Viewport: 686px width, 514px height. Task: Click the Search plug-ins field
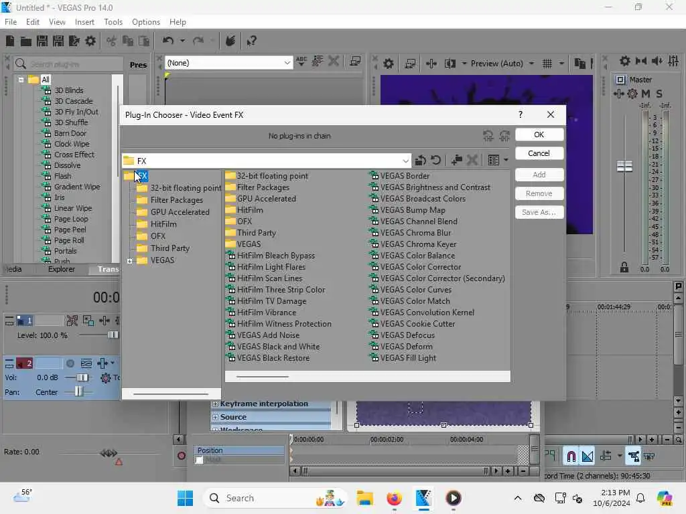coord(68,64)
